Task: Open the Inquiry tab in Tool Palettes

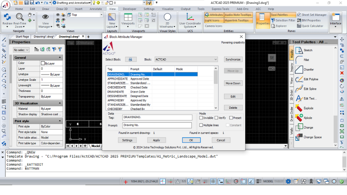Action: [292, 67]
